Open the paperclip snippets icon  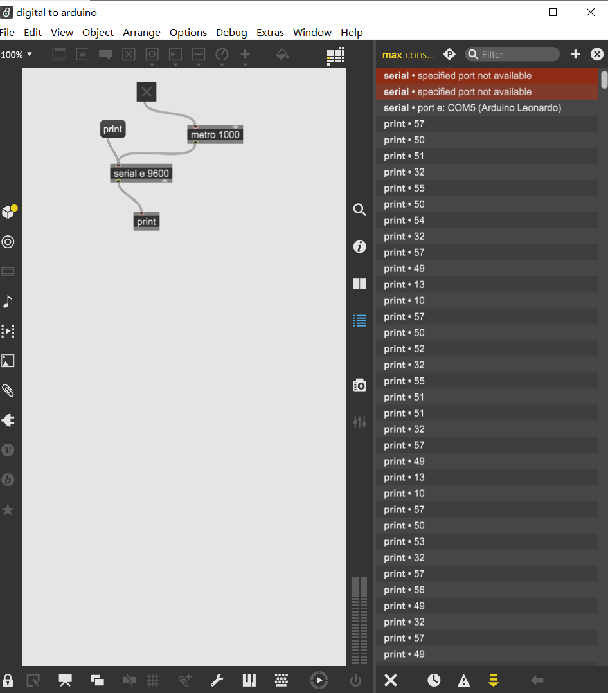[x=8, y=390]
